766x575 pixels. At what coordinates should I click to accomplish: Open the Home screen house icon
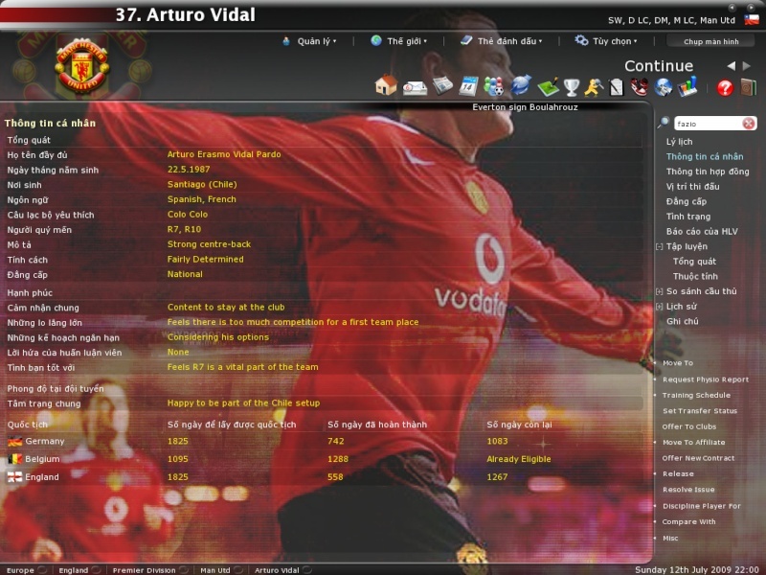[386, 84]
